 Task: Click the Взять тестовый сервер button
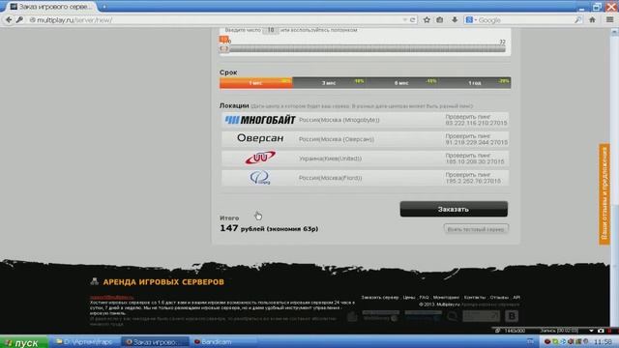coord(476,229)
